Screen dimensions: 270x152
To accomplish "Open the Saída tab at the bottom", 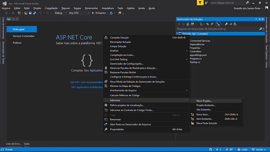I will (x=27, y=144).
